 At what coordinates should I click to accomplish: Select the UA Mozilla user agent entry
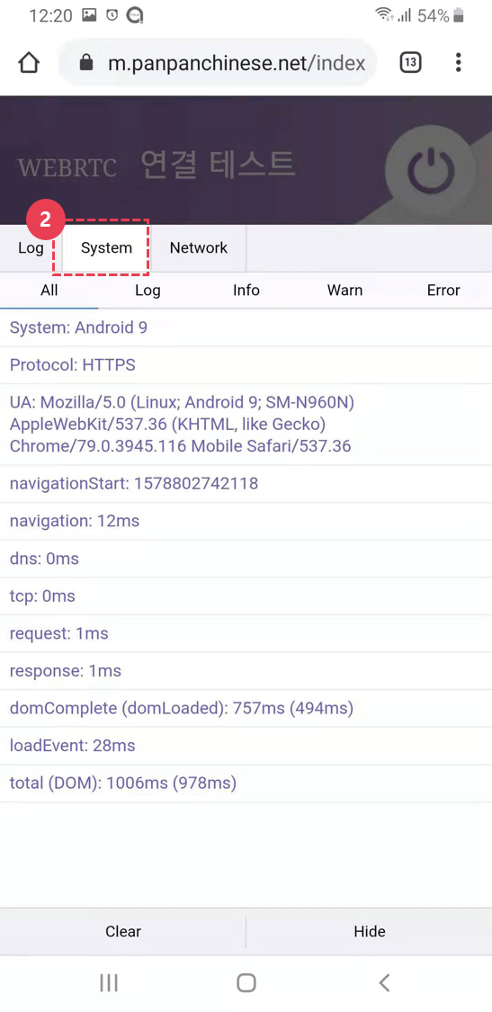click(246, 424)
